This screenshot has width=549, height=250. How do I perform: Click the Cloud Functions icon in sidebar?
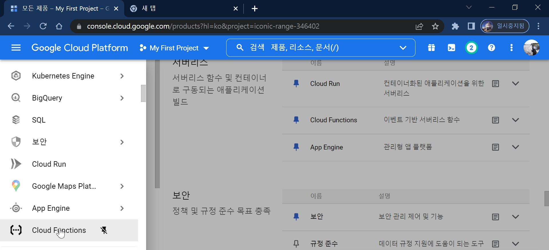16,230
